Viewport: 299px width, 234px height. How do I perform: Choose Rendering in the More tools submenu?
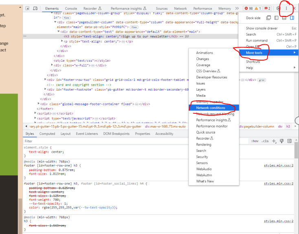(204, 145)
